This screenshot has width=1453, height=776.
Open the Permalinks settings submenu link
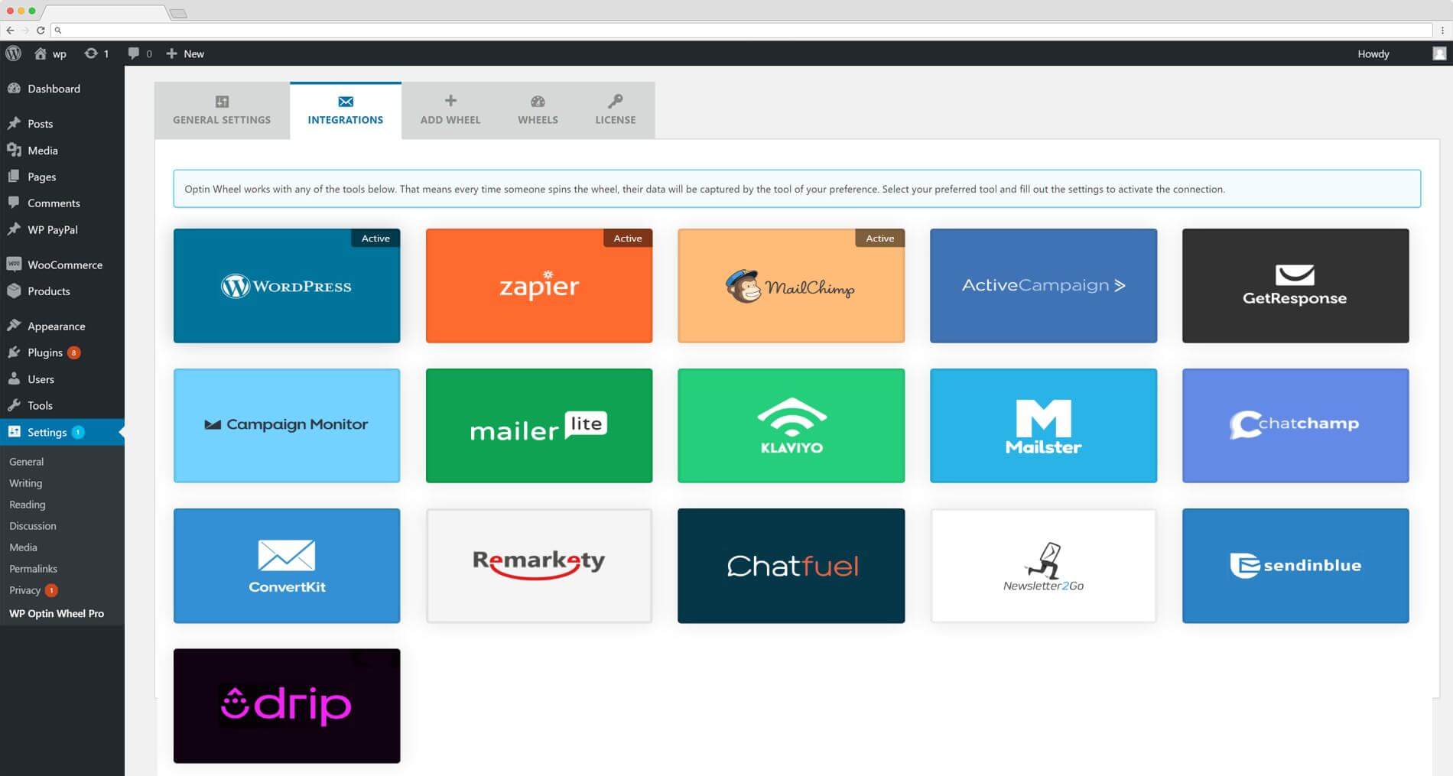click(x=34, y=569)
